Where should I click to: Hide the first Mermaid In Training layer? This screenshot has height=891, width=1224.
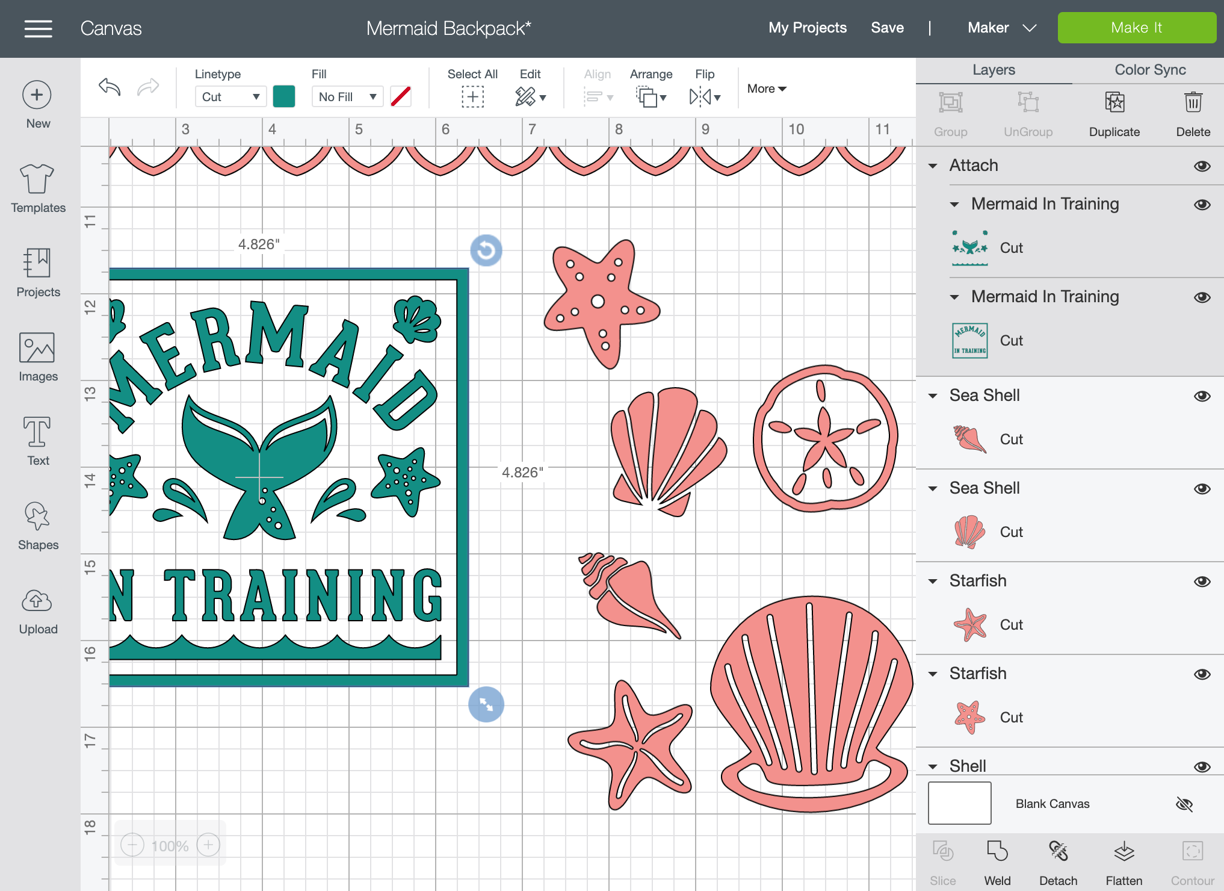(x=1202, y=205)
